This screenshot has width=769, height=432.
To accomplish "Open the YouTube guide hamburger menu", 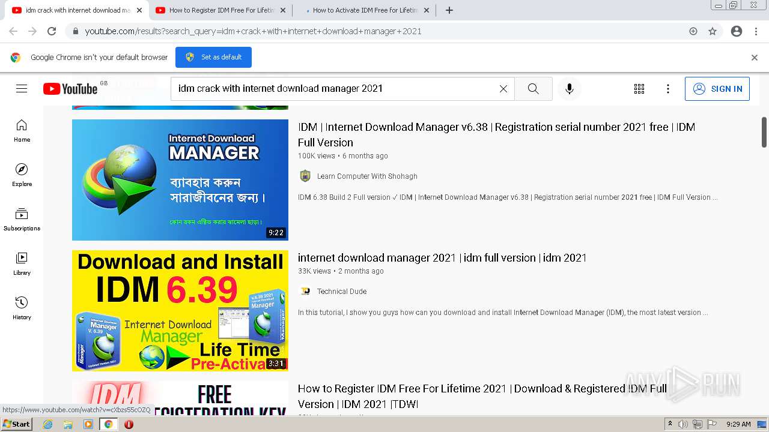I will (x=22, y=89).
